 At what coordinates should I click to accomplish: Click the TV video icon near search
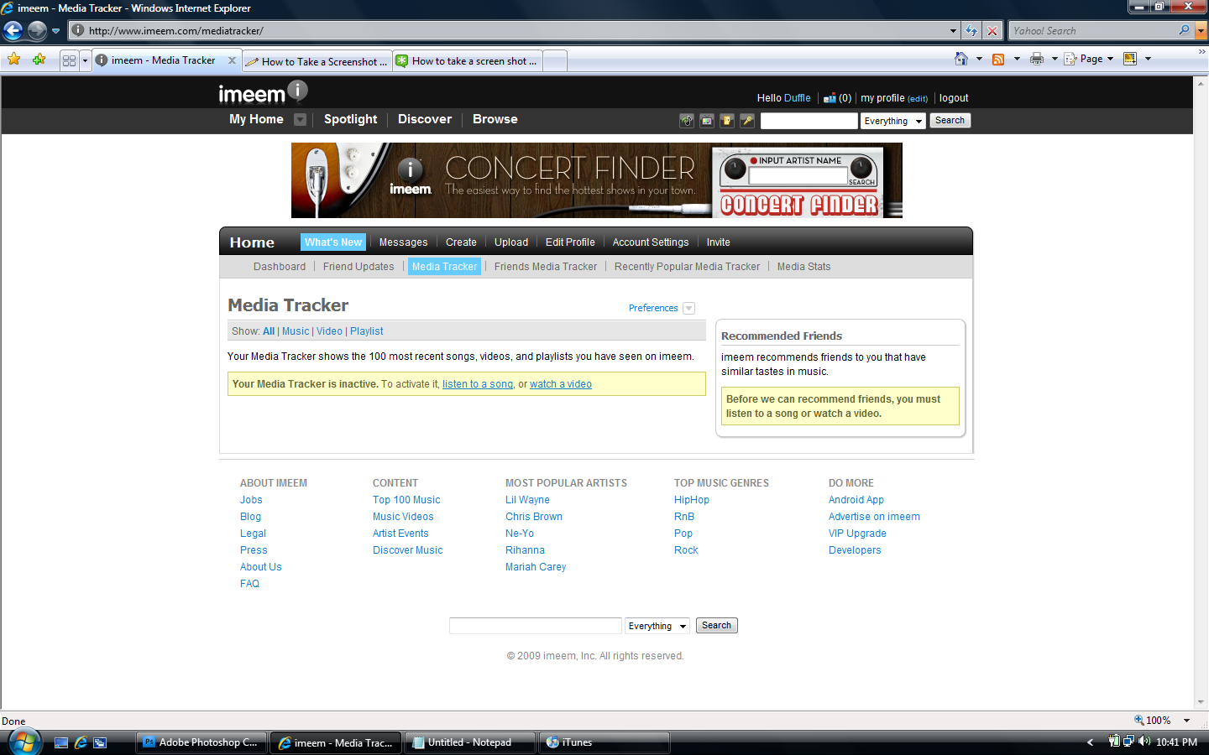click(707, 121)
